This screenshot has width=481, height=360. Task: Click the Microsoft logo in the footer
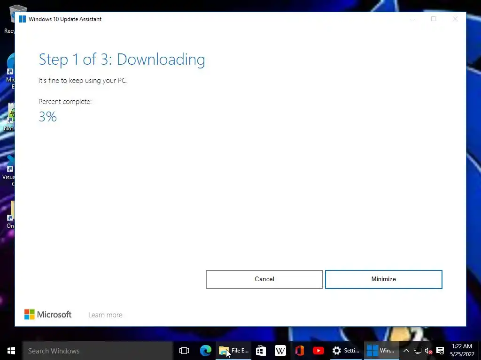coord(48,315)
